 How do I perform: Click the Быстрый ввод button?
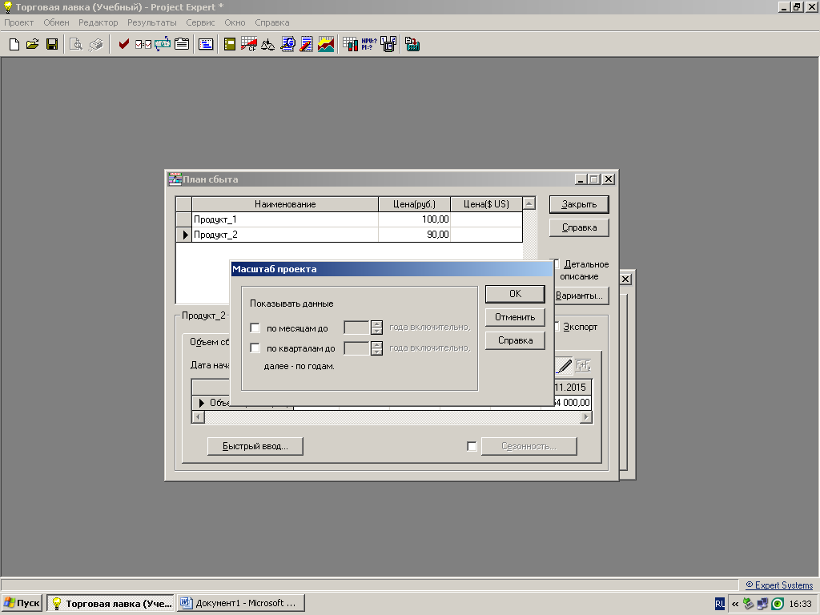pyautogui.click(x=255, y=446)
